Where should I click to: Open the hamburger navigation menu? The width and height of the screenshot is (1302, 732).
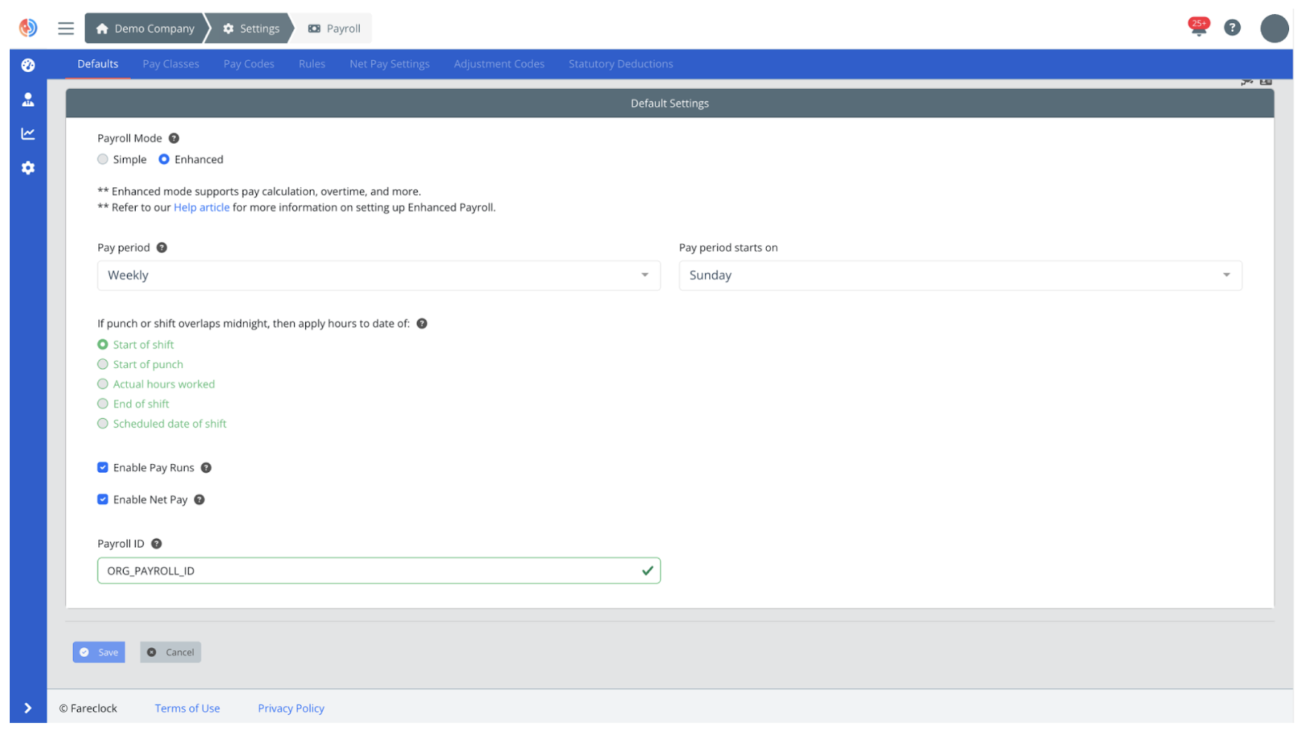click(x=65, y=28)
